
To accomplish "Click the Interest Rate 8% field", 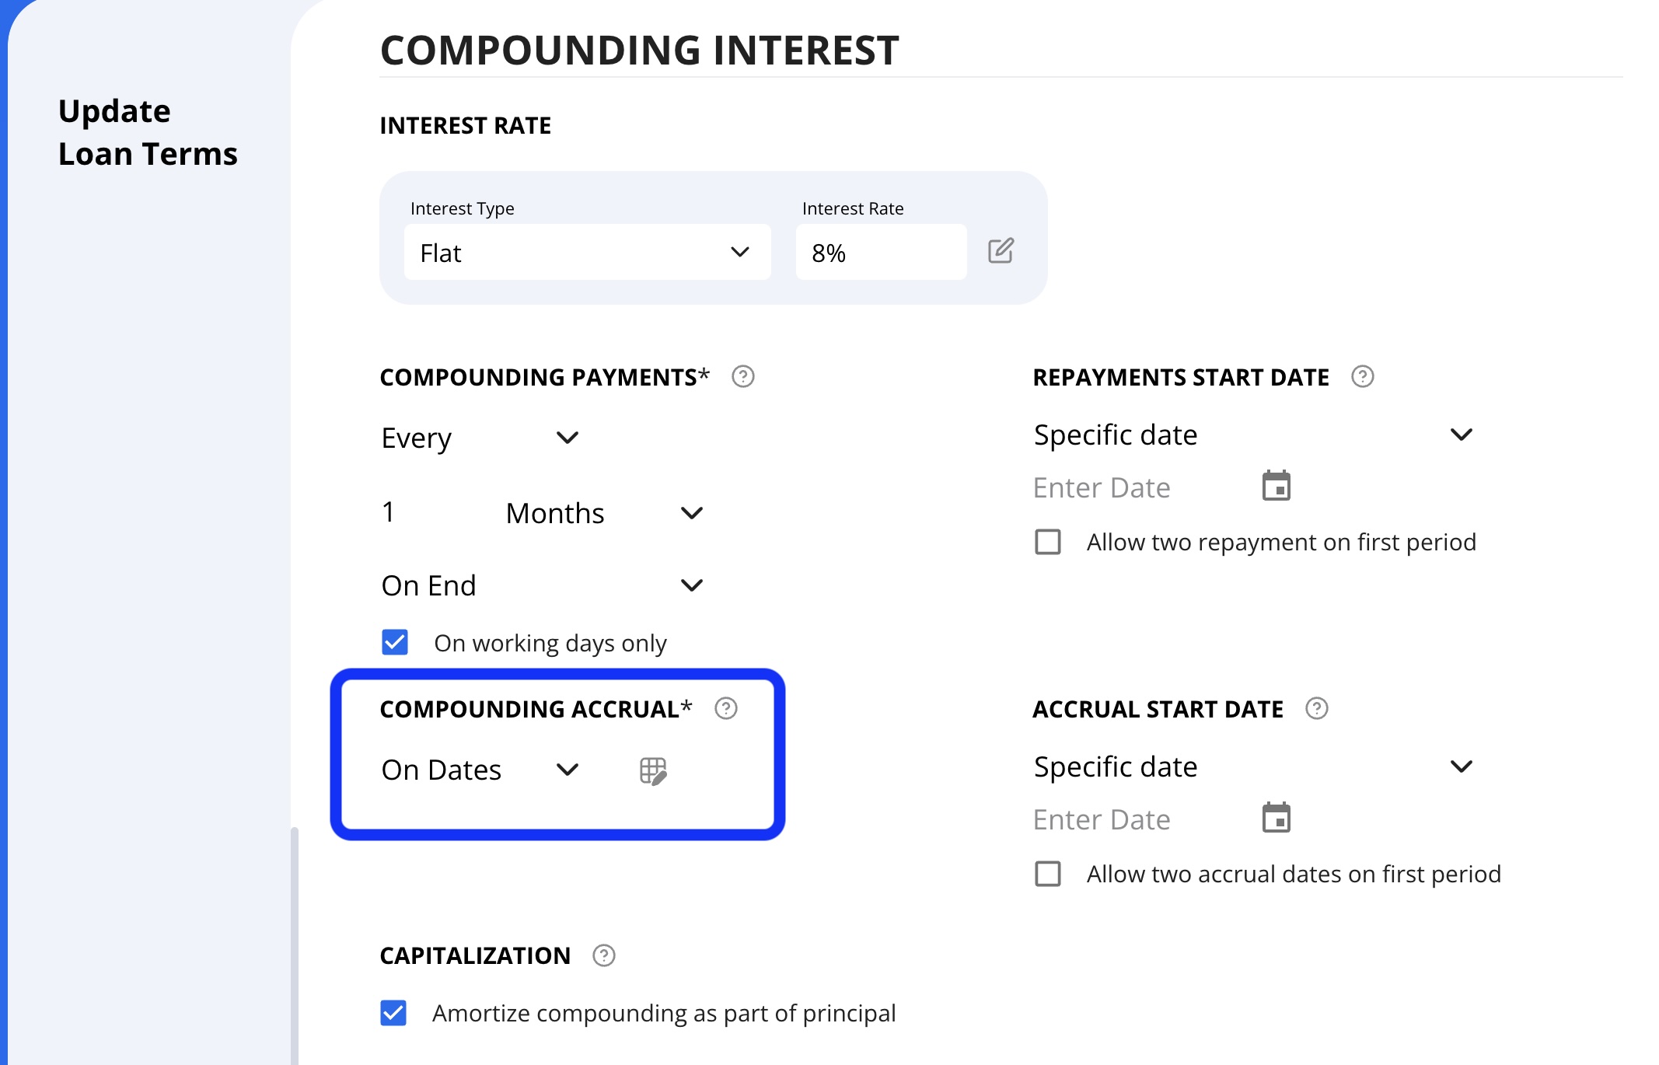I will coord(881,252).
